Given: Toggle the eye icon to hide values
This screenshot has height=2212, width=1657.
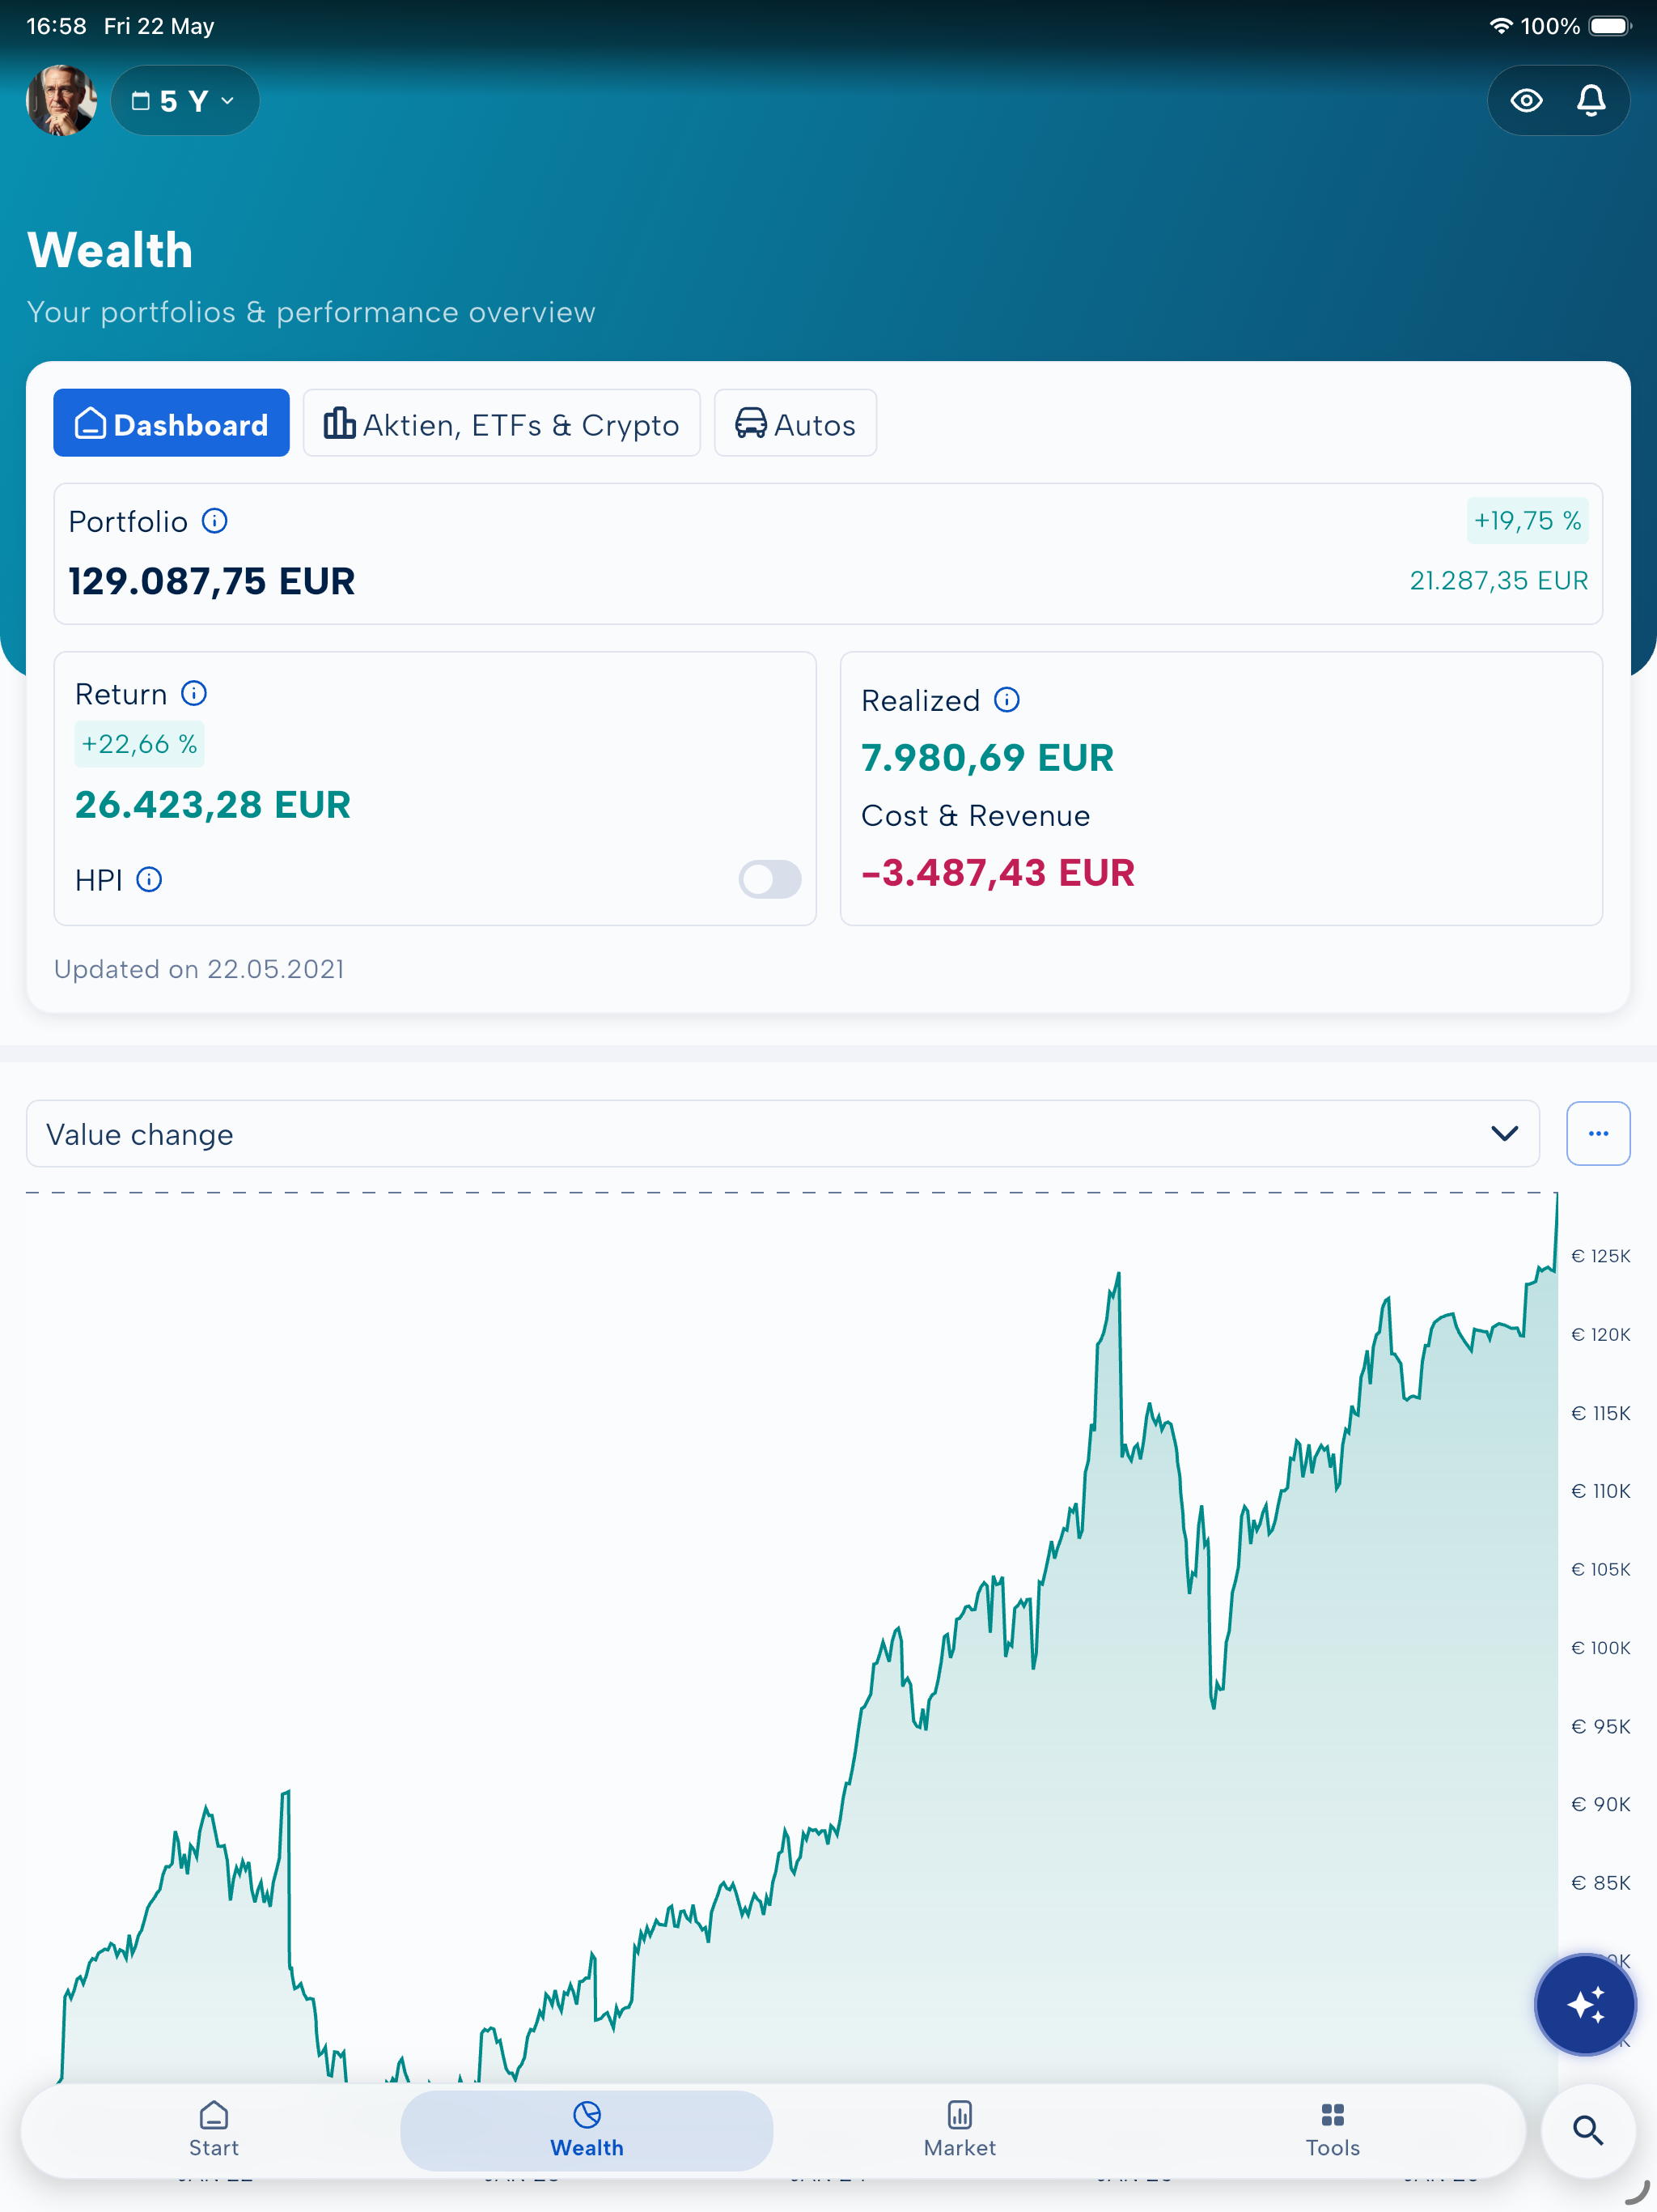Looking at the screenshot, I should point(1526,100).
